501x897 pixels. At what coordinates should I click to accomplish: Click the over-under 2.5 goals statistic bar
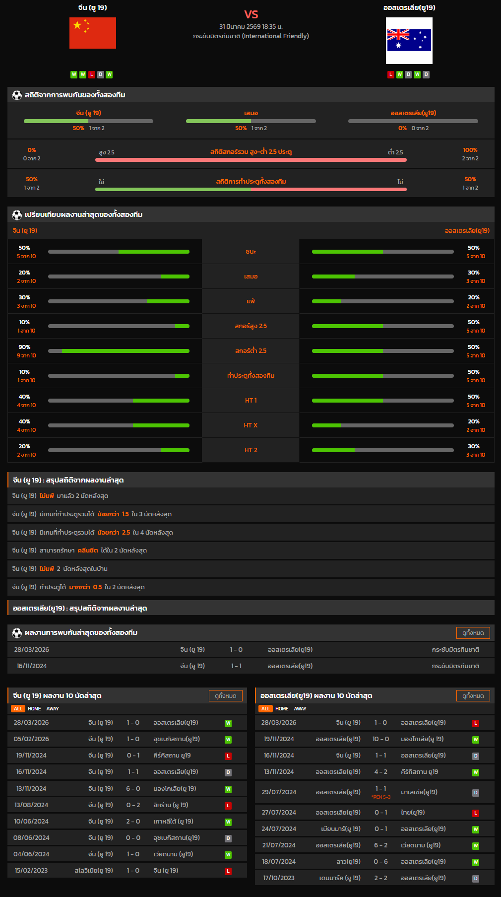(x=251, y=160)
